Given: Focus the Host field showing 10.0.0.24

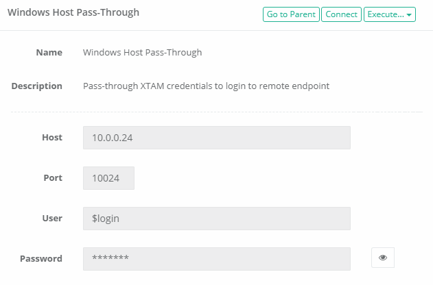Looking at the screenshot, I should 216,138.
